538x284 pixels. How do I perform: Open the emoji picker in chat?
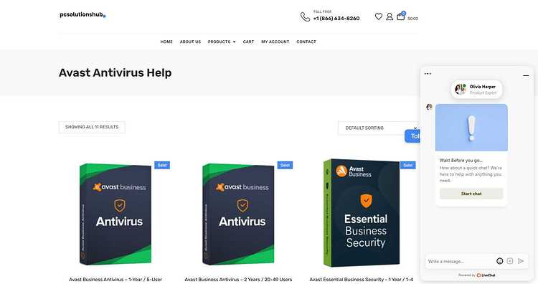tap(500, 261)
